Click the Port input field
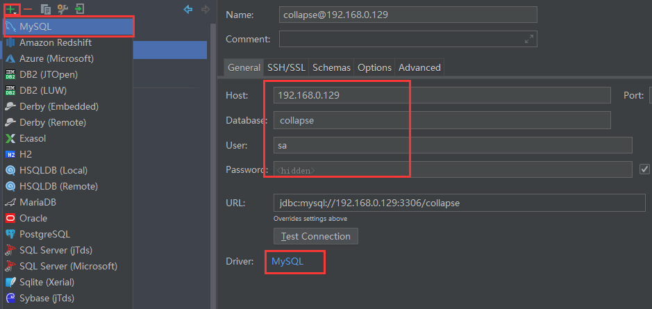 point(651,95)
